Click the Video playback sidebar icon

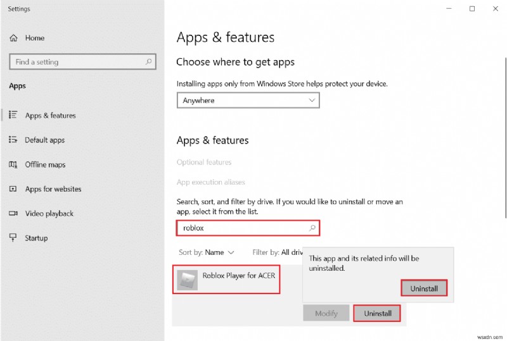13,214
